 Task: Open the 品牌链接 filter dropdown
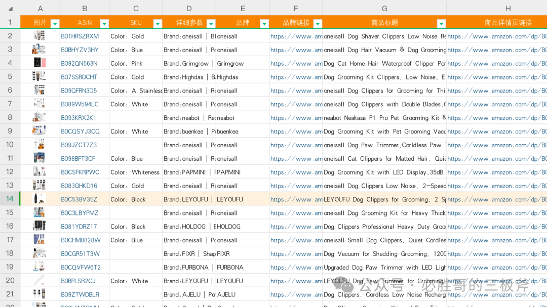coord(318,23)
